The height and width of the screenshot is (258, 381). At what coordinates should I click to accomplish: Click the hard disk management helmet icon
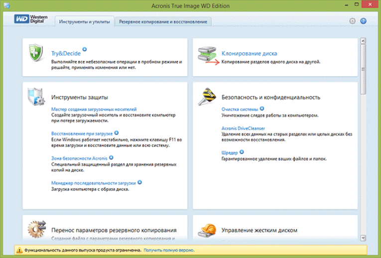(x=207, y=230)
